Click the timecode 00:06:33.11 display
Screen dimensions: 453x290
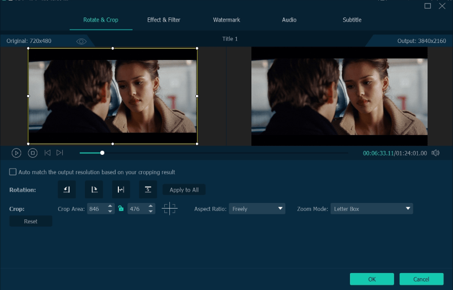tap(378, 153)
